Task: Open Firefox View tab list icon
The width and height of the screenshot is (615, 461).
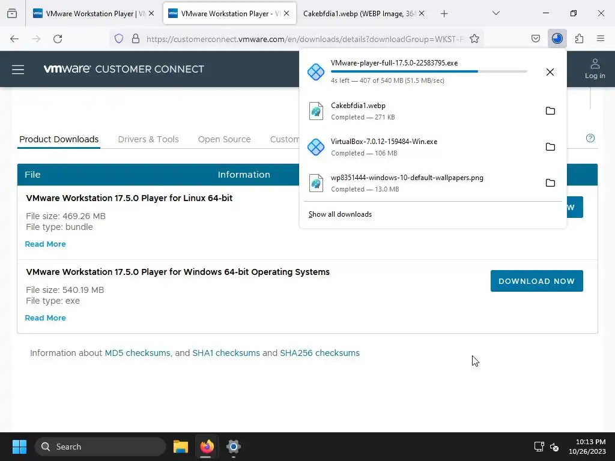Action: pos(12,13)
